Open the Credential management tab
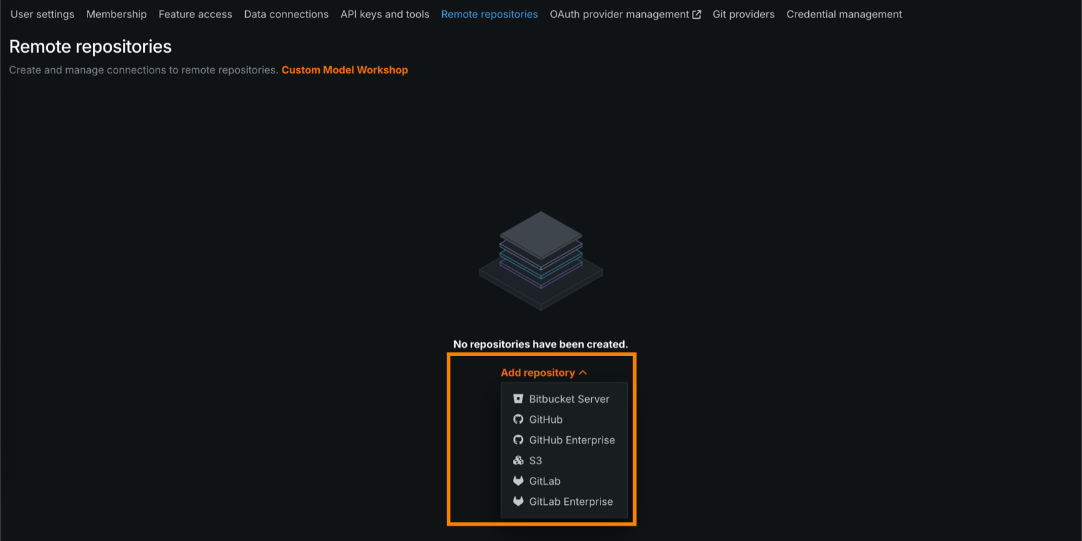Screen dimensions: 1082x541 [x=844, y=14]
